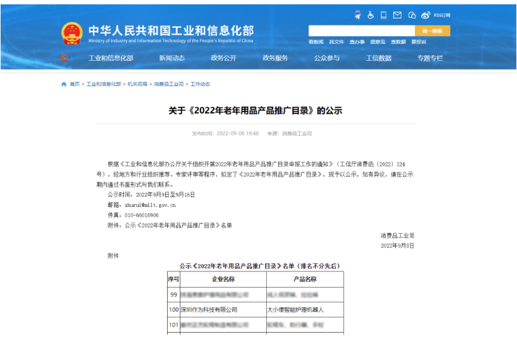Click the article title 关于《2022年老年用品产品推广目录》的公示
The width and height of the screenshot is (517, 357).
coord(256,110)
